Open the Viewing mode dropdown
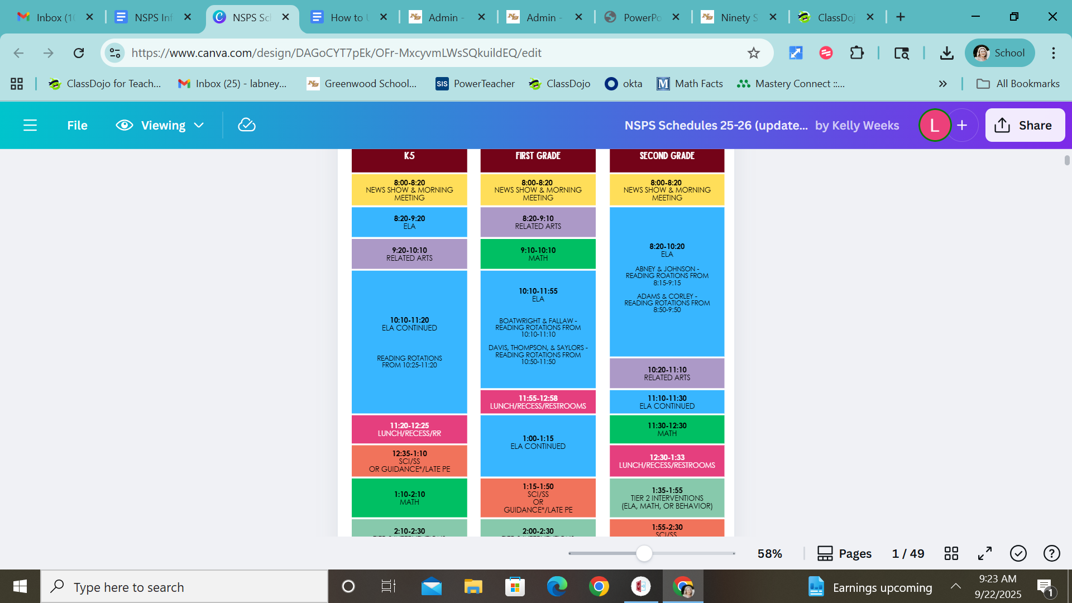1072x603 pixels. (160, 125)
